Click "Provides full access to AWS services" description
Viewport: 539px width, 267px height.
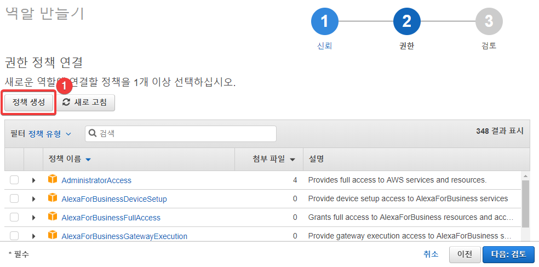(397, 180)
